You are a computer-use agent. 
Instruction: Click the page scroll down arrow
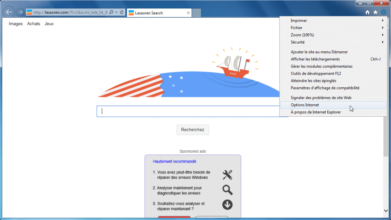(386, 210)
